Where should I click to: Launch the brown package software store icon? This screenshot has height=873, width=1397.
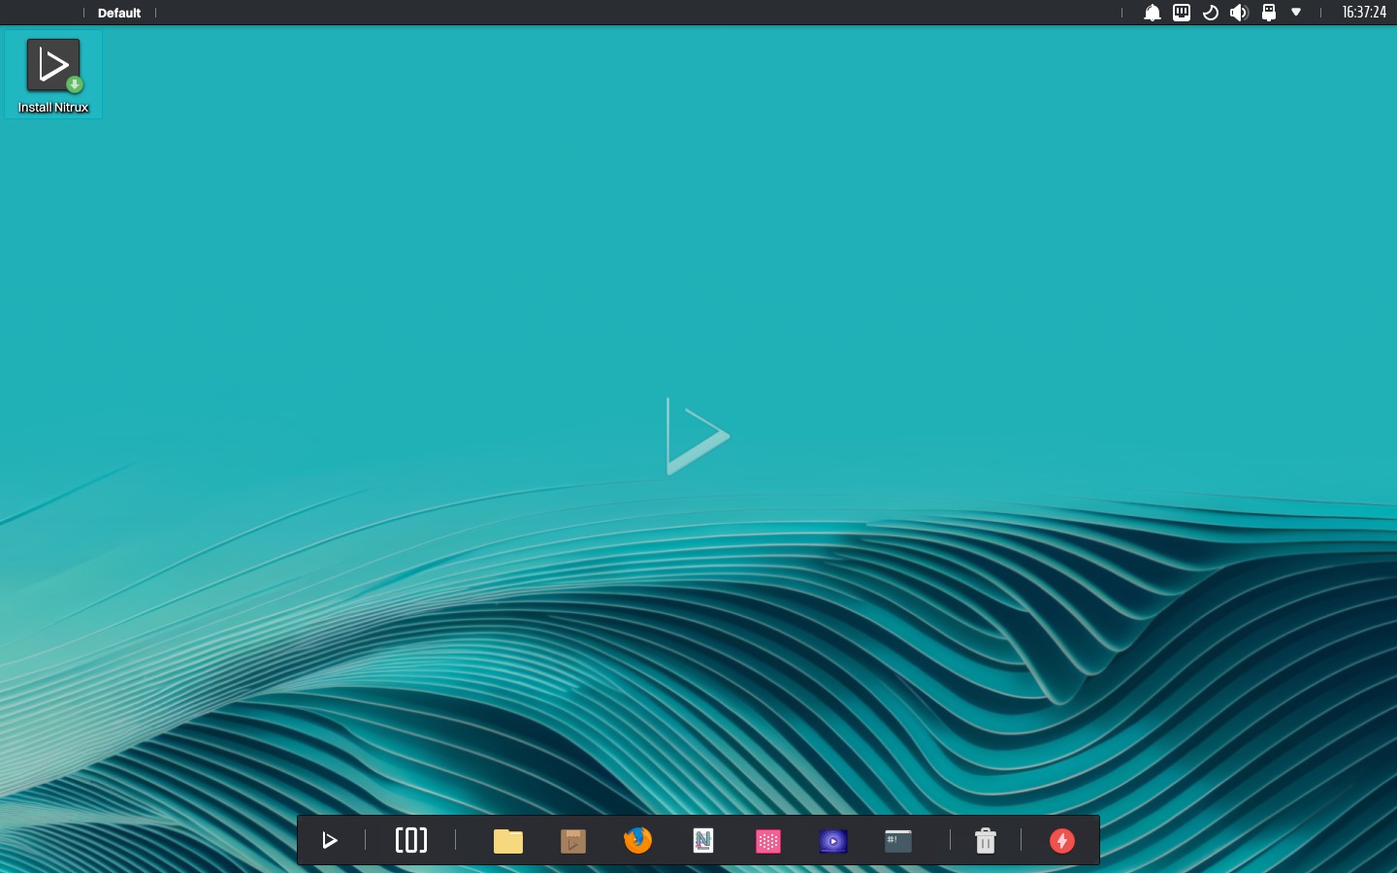point(573,841)
